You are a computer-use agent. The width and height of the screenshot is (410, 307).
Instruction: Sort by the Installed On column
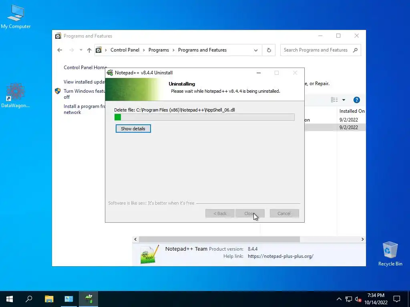coord(352,111)
